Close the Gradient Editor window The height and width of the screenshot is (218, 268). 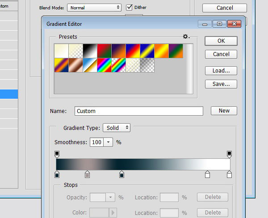pyautogui.click(x=234, y=24)
